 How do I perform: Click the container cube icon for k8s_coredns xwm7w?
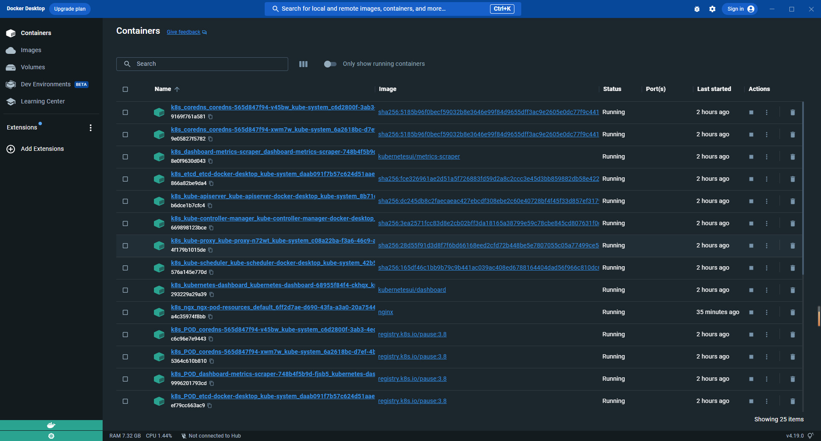click(159, 135)
